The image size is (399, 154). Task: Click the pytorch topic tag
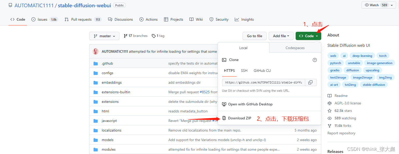tap(336, 63)
